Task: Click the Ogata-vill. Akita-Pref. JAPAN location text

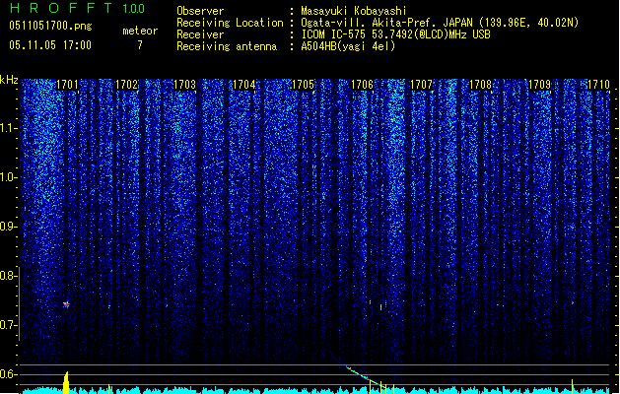Action: pos(440,23)
